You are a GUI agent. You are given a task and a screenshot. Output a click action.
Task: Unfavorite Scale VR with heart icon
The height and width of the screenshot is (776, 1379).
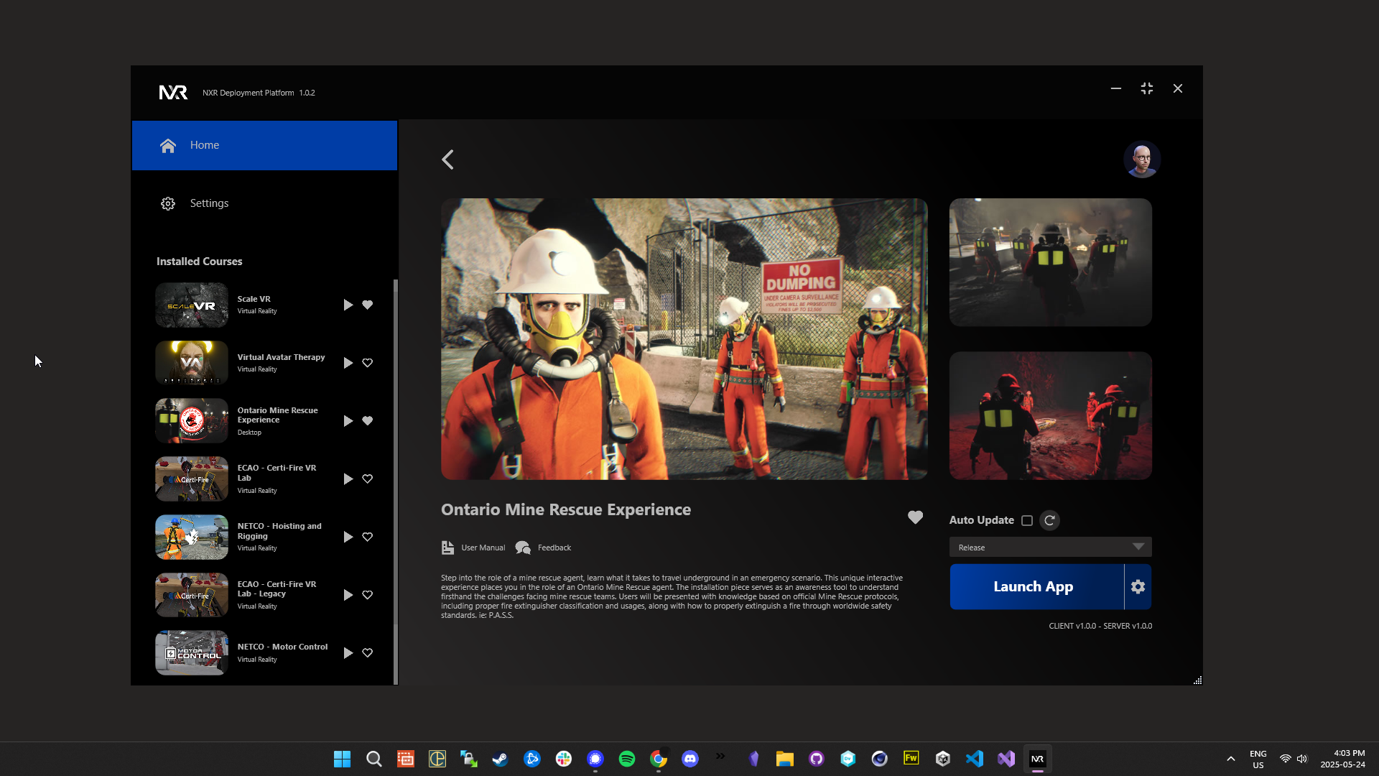click(x=368, y=305)
